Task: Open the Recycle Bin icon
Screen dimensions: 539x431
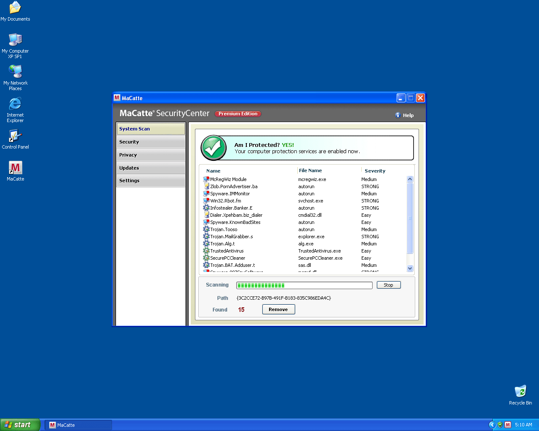Action: point(520,391)
